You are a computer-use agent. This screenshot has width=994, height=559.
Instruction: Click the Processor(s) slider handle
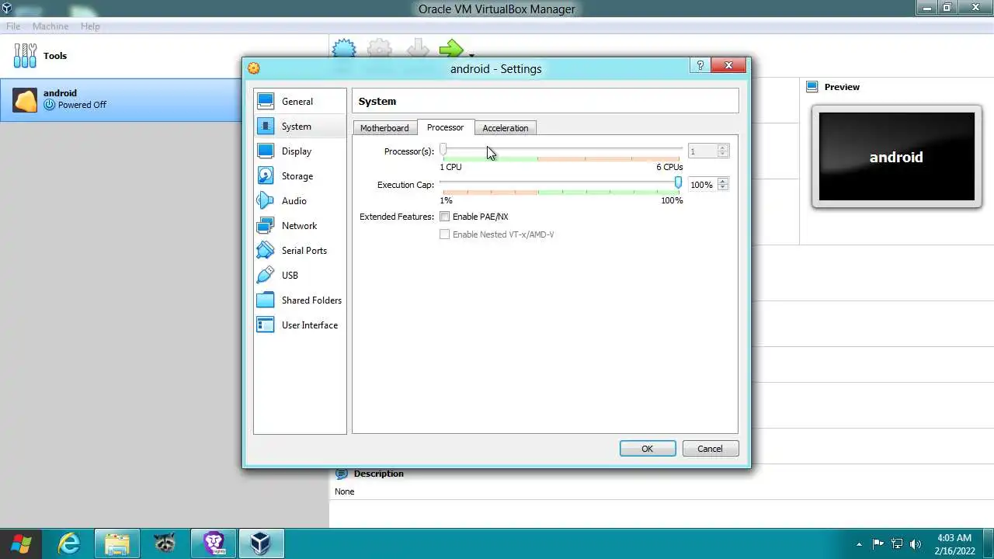(443, 150)
